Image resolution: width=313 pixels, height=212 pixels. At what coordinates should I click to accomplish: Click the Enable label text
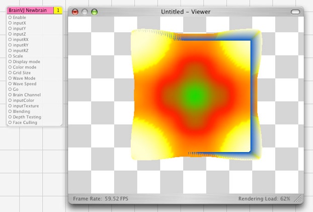[19, 18]
